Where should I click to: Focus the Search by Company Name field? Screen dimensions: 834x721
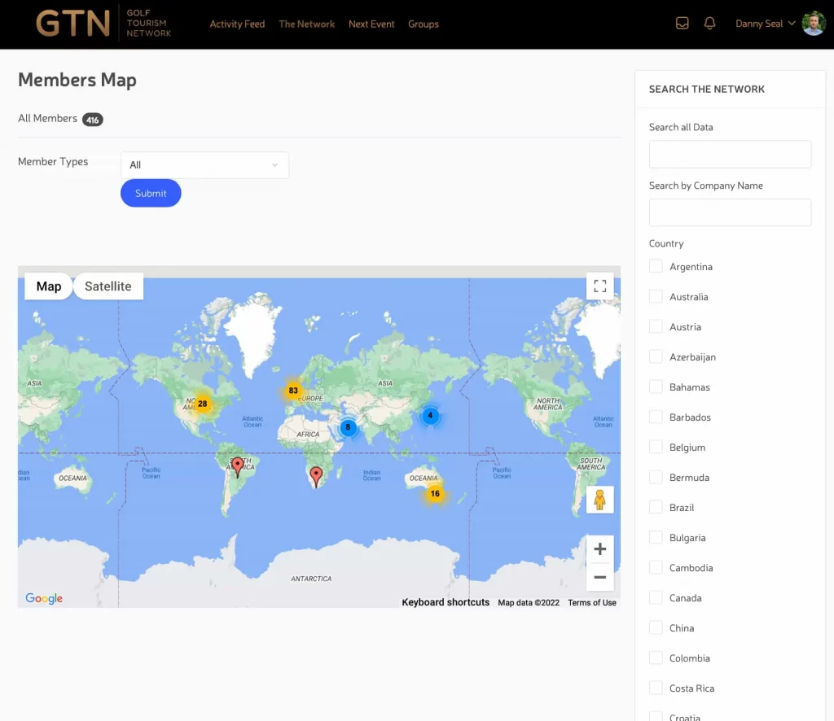[x=730, y=212]
